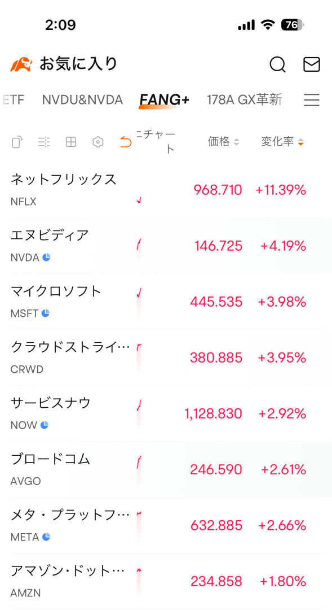
Task: Tap アマゾン AMZN change rate +1.80%
Action: pyautogui.click(x=283, y=582)
